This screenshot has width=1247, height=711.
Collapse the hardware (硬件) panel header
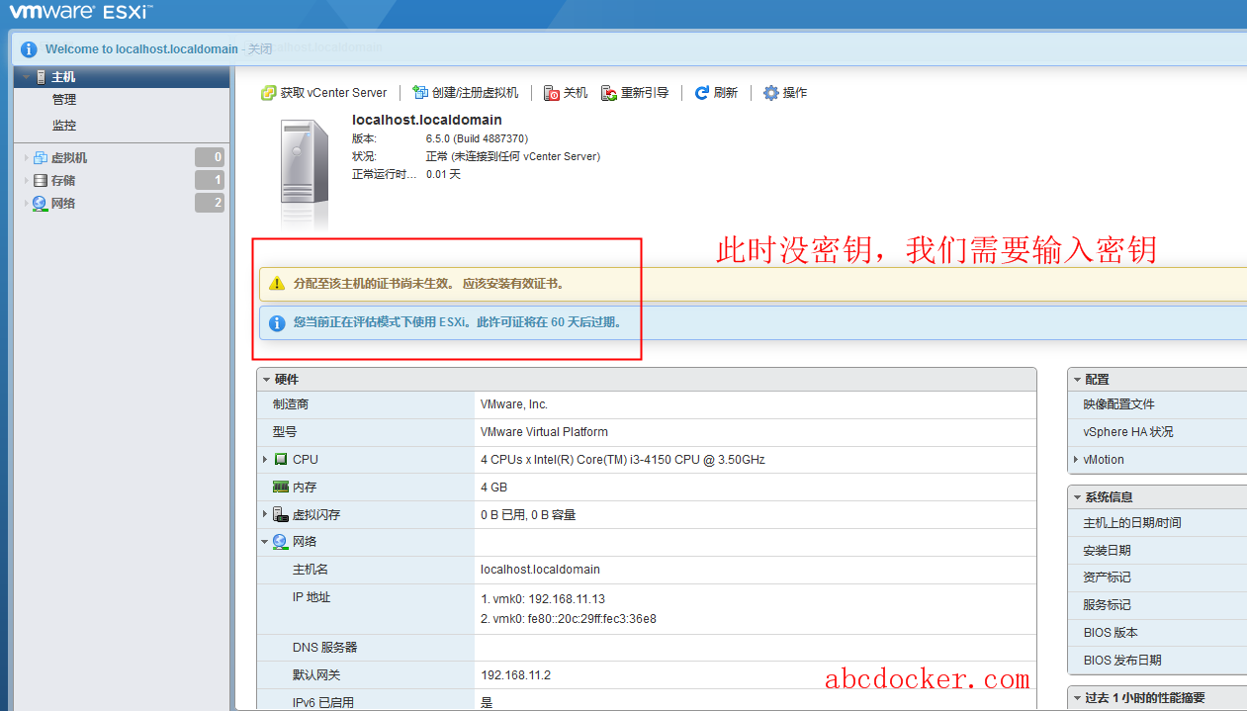pos(266,380)
